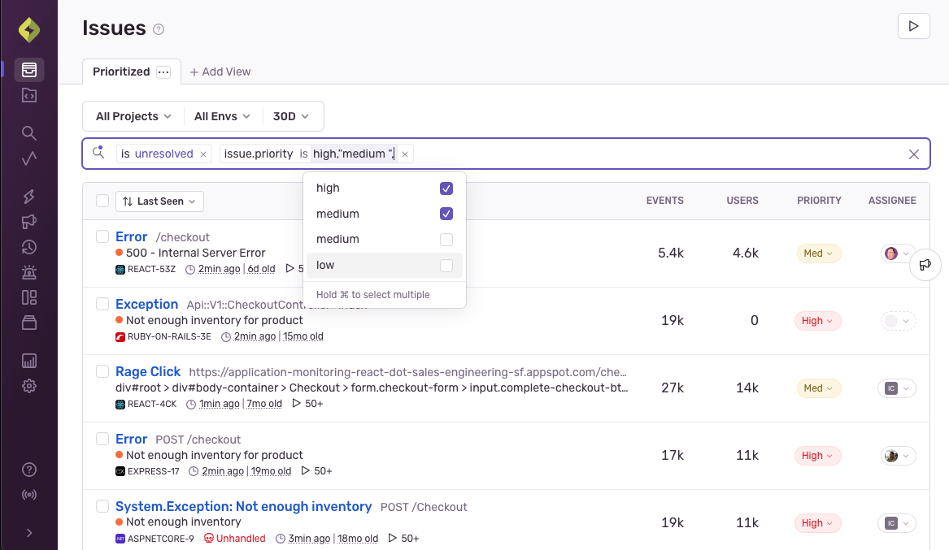
Task: Open the Prioritized tab options ellipsis
Action: tap(163, 72)
